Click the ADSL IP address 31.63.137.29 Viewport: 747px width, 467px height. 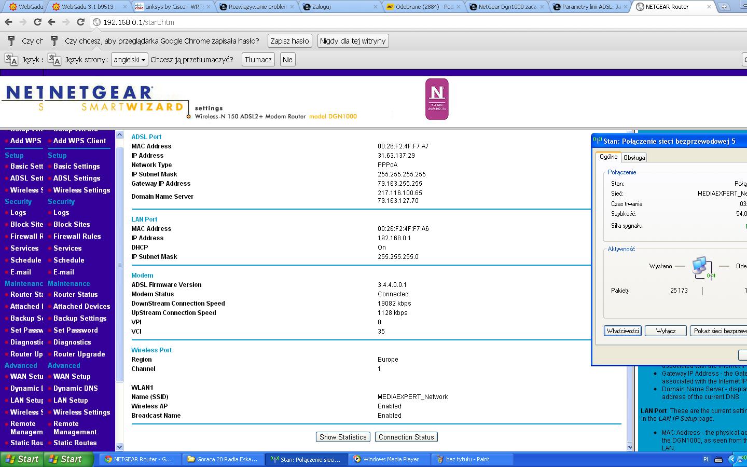pos(396,156)
